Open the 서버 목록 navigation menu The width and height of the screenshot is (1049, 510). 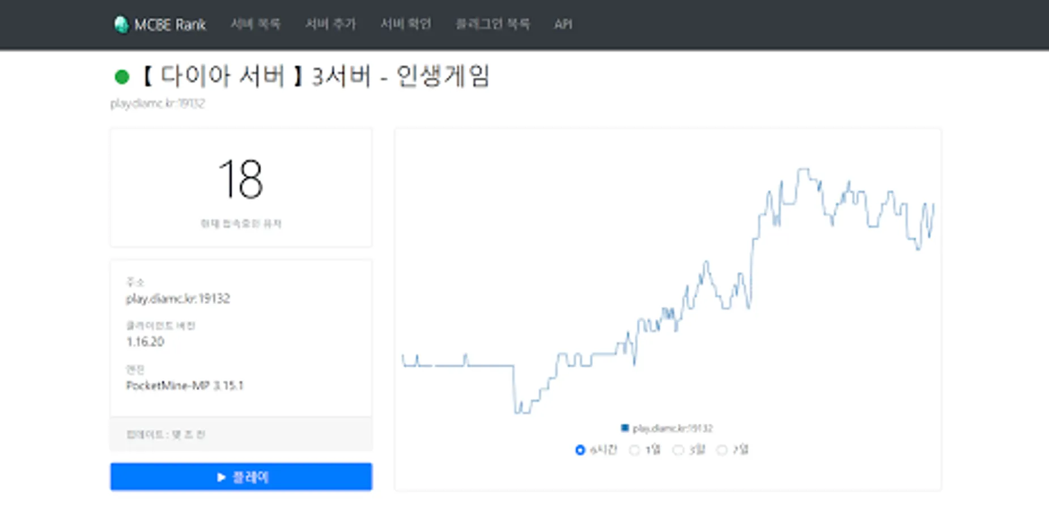click(x=256, y=24)
